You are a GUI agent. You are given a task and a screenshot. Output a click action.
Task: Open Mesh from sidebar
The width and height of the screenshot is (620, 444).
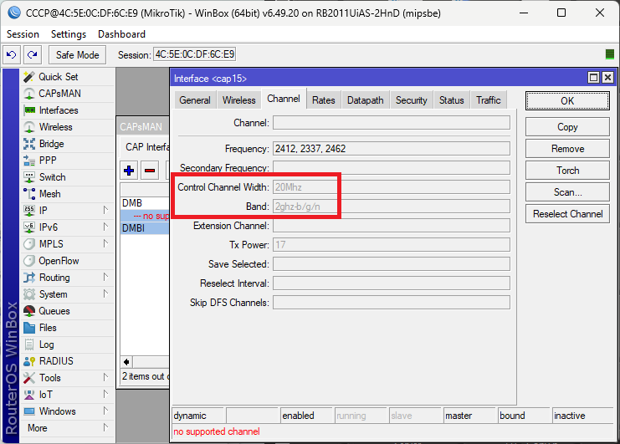[x=67, y=194]
